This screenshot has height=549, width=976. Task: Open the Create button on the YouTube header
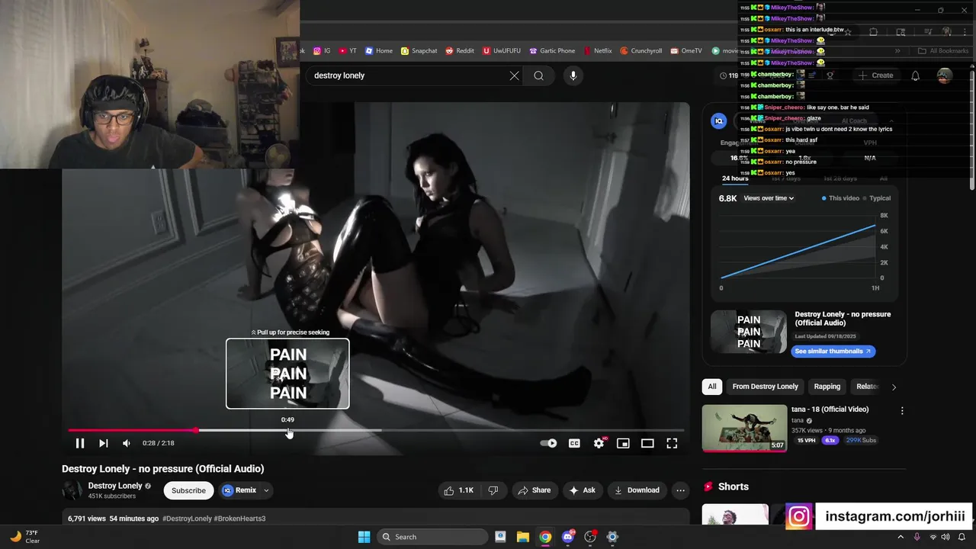click(x=875, y=75)
